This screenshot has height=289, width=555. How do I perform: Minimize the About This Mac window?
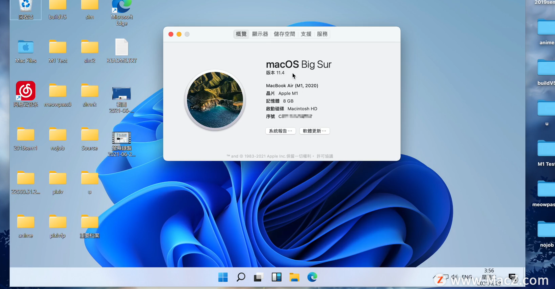[x=179, y=34]
